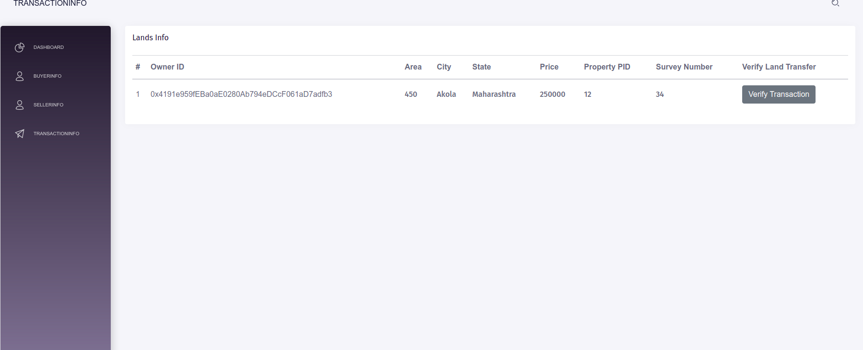Click the state cell Maharashtra
This screenshot has width=863, height=350.
pyautogui.click(x=494, y=94)
